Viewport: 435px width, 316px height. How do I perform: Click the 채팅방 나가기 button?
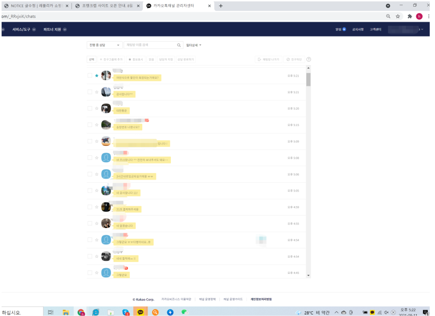[268, 59]
